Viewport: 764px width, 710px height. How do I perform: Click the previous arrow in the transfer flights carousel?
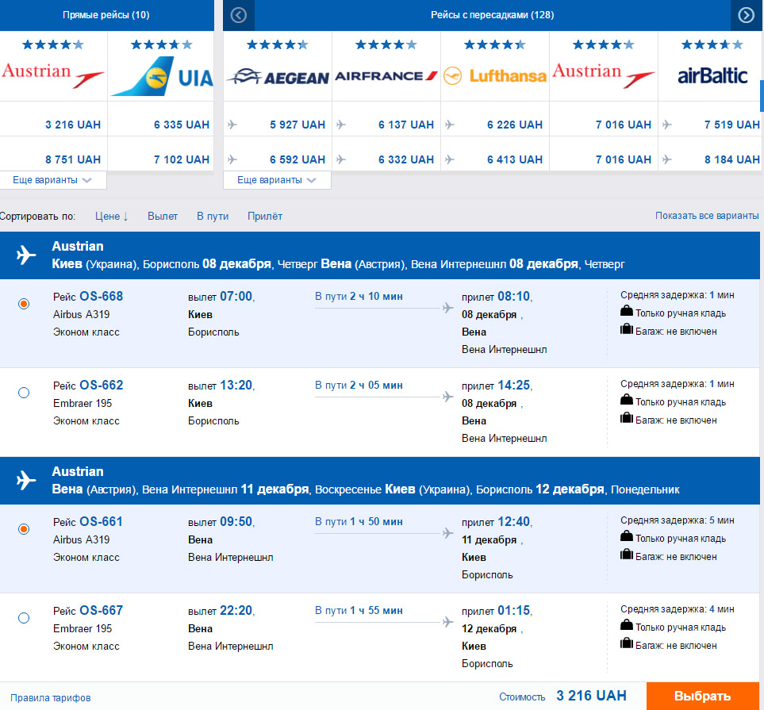[x=239, y=15]
